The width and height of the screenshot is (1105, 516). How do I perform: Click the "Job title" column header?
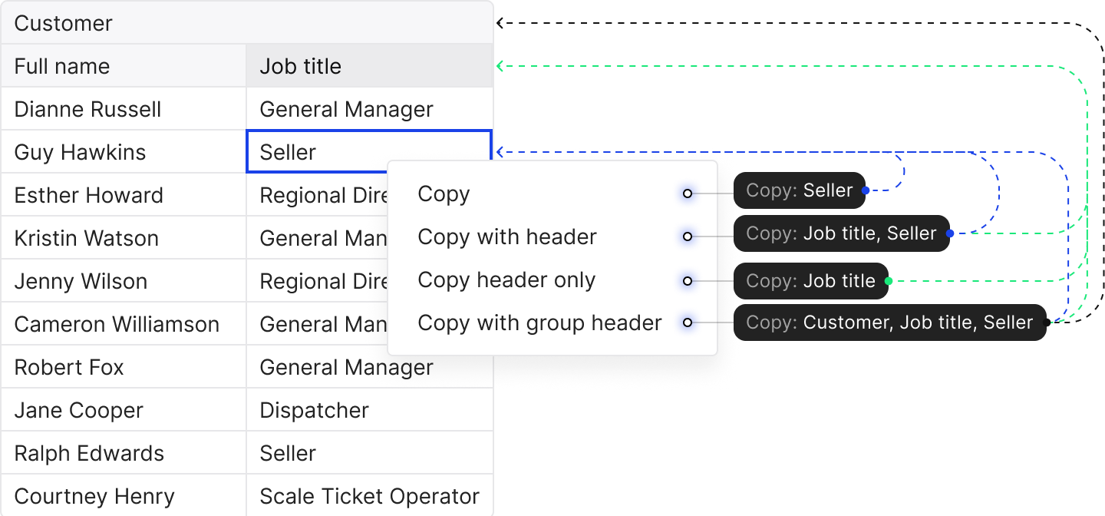click(x=301, y=66)
